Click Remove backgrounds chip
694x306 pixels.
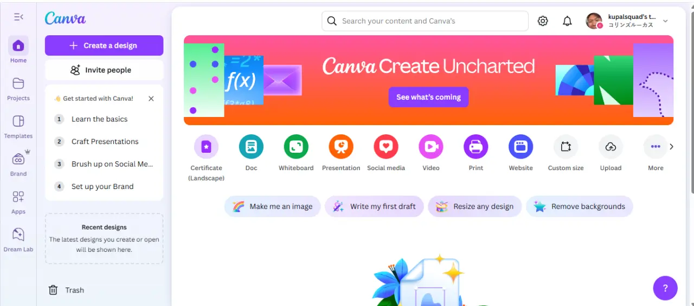click(580, 206)
